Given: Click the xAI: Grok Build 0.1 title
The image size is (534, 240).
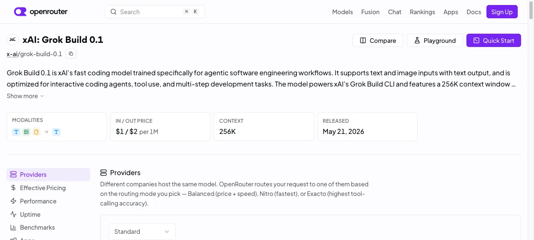Looking at the screenshot, I should [x=63, y=40].
